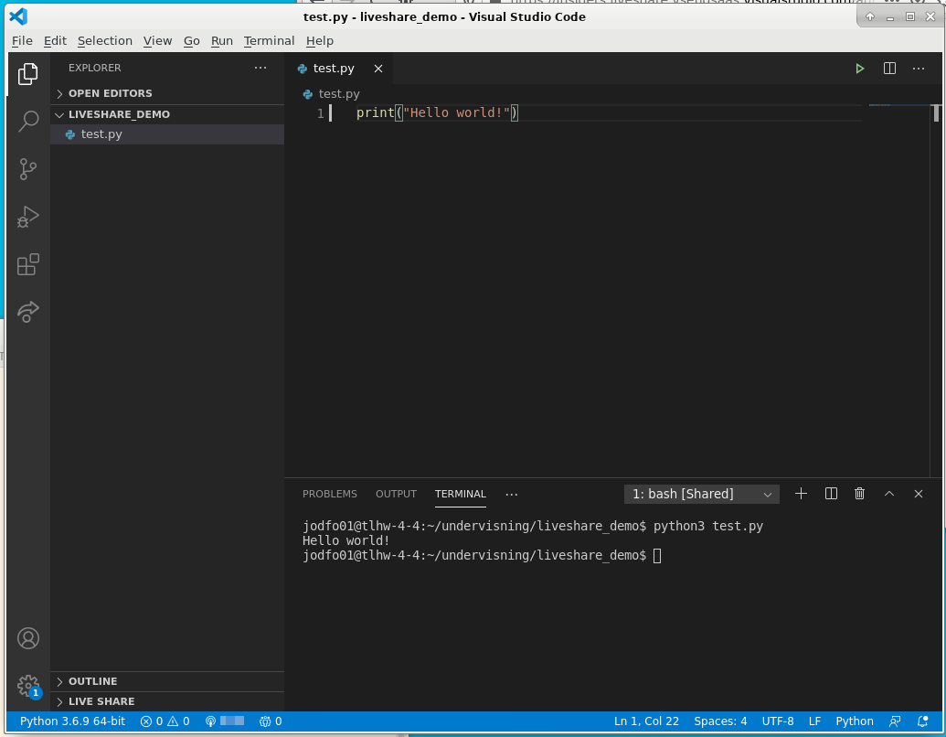The image size is (946, 737).
Task: Create a new terminal with plus icon
Action: [x=802, y=494]
